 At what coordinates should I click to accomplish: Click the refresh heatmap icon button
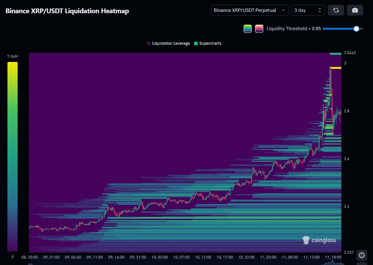point(336,10)
